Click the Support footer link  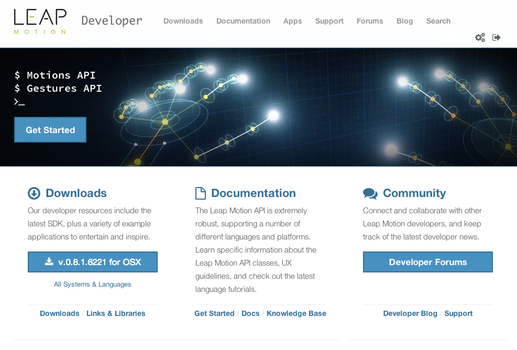coord(458,313)
